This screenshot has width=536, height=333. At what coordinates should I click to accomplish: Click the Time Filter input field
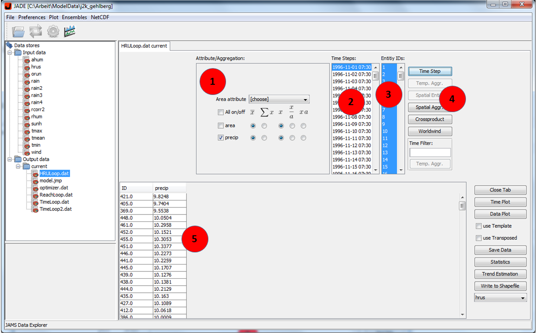click(x=430, y=152)
